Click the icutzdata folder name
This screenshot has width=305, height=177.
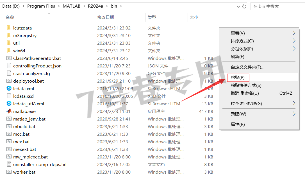tap(22, 28)
